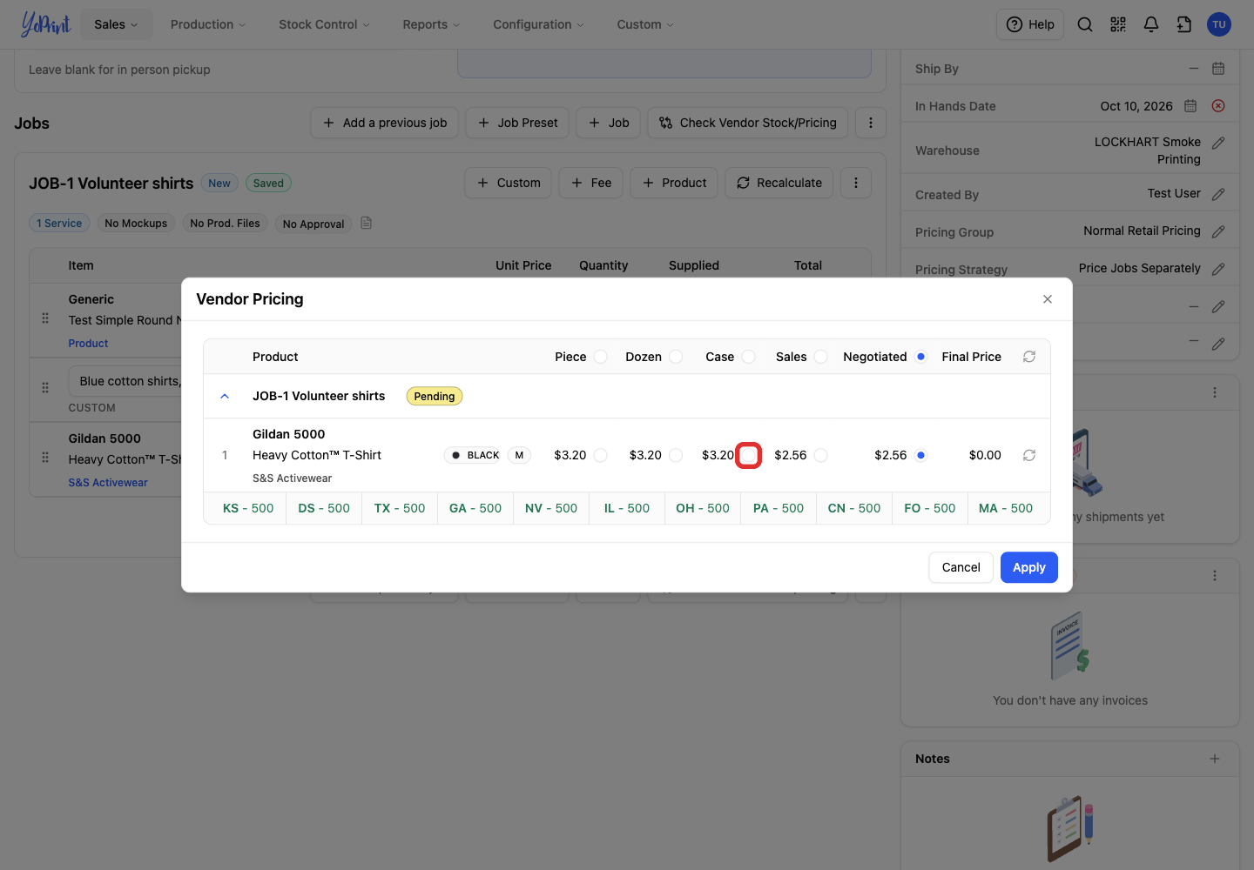Choose Case price radio for Gildan 5000
Screen dimensions: 1254x870
coord(749,455)
